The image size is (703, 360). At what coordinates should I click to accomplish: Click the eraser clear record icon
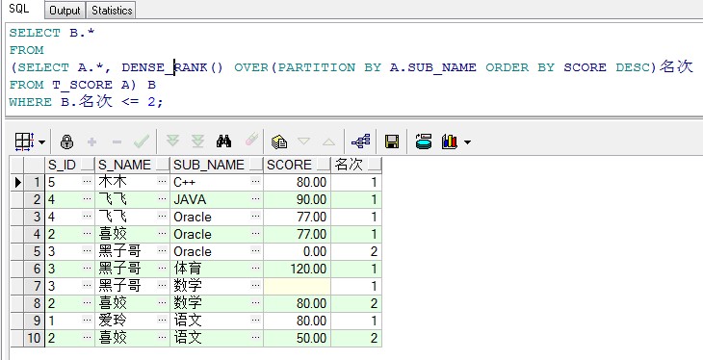point(252,140)
